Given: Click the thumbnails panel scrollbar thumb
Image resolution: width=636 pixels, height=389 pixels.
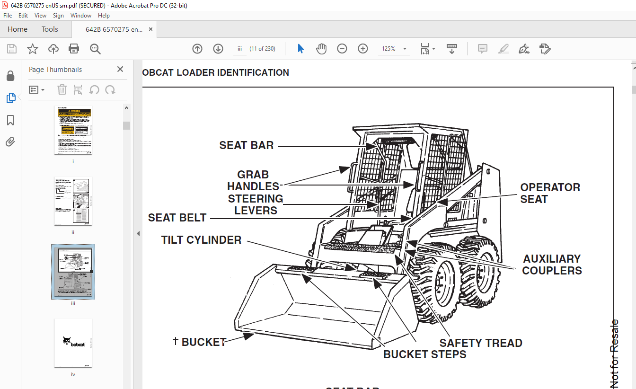Looking at the screenshot, I should tap(126, 125).
